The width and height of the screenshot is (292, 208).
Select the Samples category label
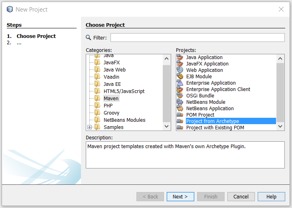coord(114,127)
